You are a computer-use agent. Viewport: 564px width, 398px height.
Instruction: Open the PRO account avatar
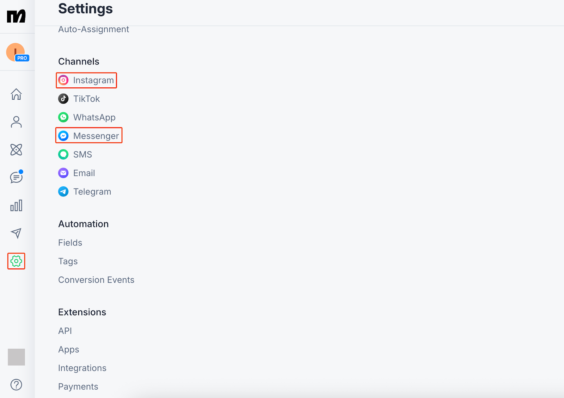coord(16,52)
